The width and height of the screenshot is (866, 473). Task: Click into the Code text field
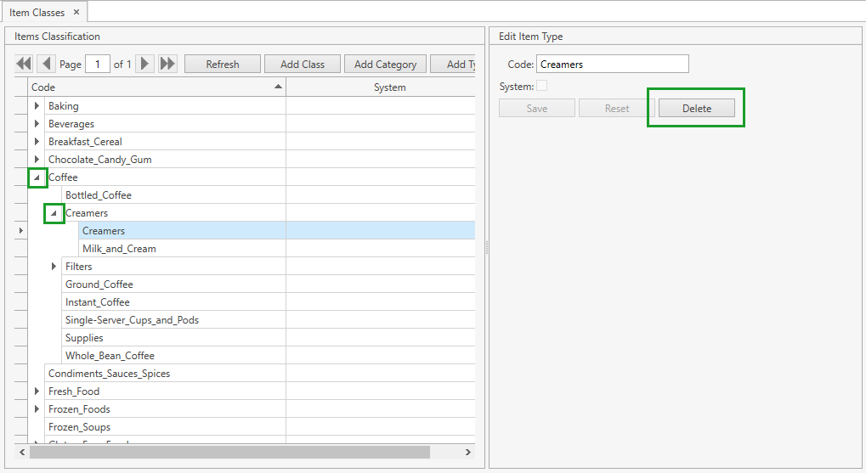tap(612, 64)
